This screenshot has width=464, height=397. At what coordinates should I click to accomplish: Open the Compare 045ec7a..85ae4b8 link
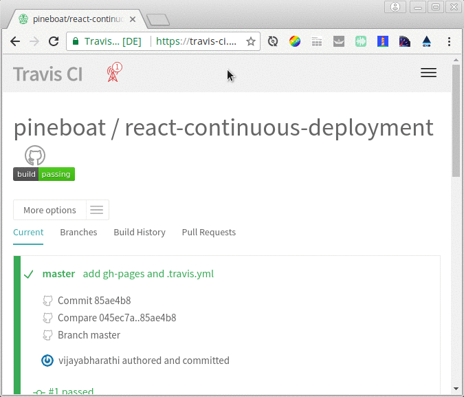click(x=117, y=318)
